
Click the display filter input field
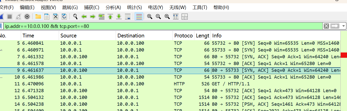[x=163, y=26]
